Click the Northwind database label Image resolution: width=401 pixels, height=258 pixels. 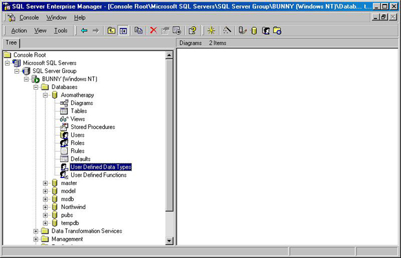tap(73, 207)
